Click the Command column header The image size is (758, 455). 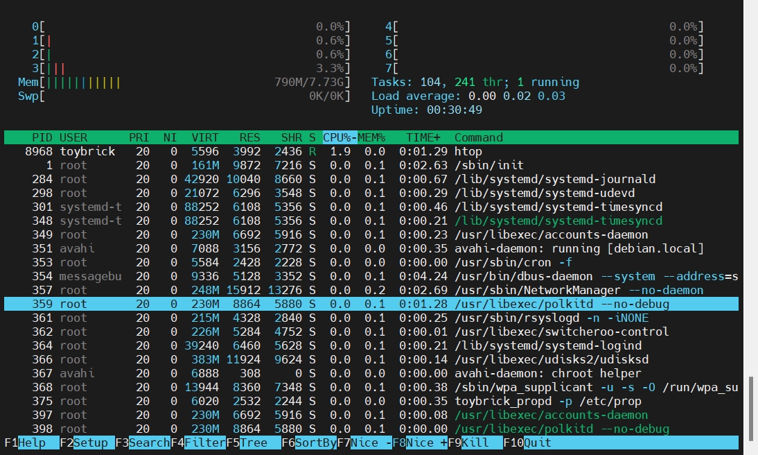479,137
